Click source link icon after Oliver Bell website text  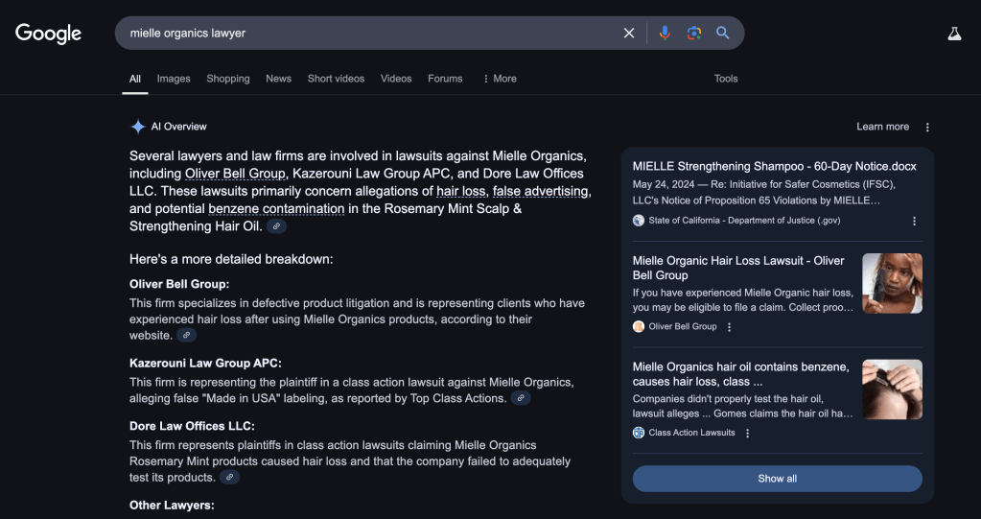[187, 336]
